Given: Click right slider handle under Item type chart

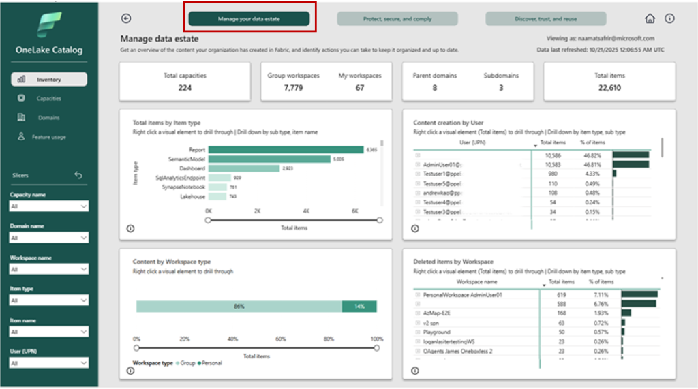Looking at the screenshot, I should point(380,220).
